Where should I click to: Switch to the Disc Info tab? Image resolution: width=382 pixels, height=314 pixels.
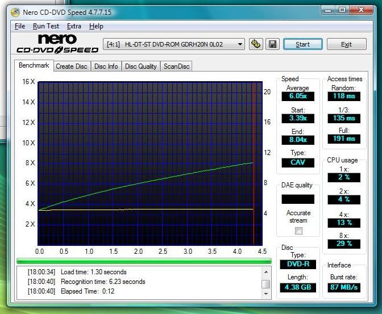click(106, 66)
